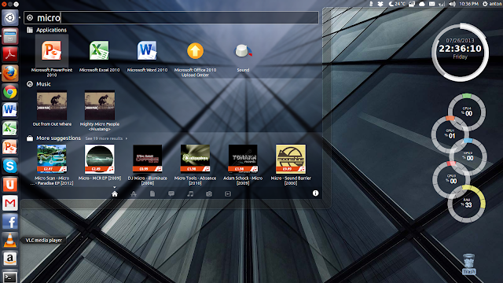This screenshot has width=503, height=283.
Task: Open Microsoft Word 2010 result
Action: (147, 51)
